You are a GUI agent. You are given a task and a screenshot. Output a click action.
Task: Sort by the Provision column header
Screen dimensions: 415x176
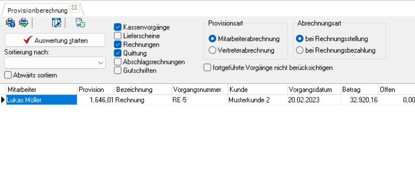pyautogui.click(x=96, y=90)
